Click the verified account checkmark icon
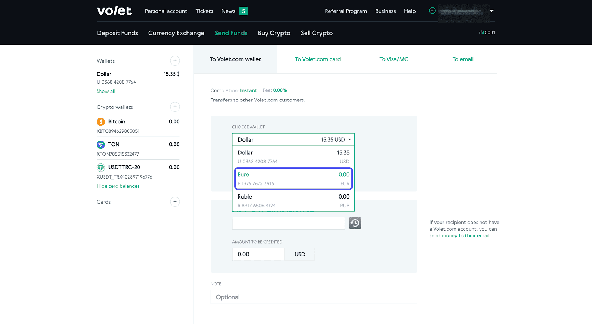This screenshot has height=324, width=592. 432,11
